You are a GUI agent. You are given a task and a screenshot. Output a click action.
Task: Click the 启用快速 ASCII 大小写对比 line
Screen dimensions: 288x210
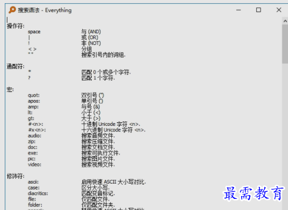click(114, 182)
